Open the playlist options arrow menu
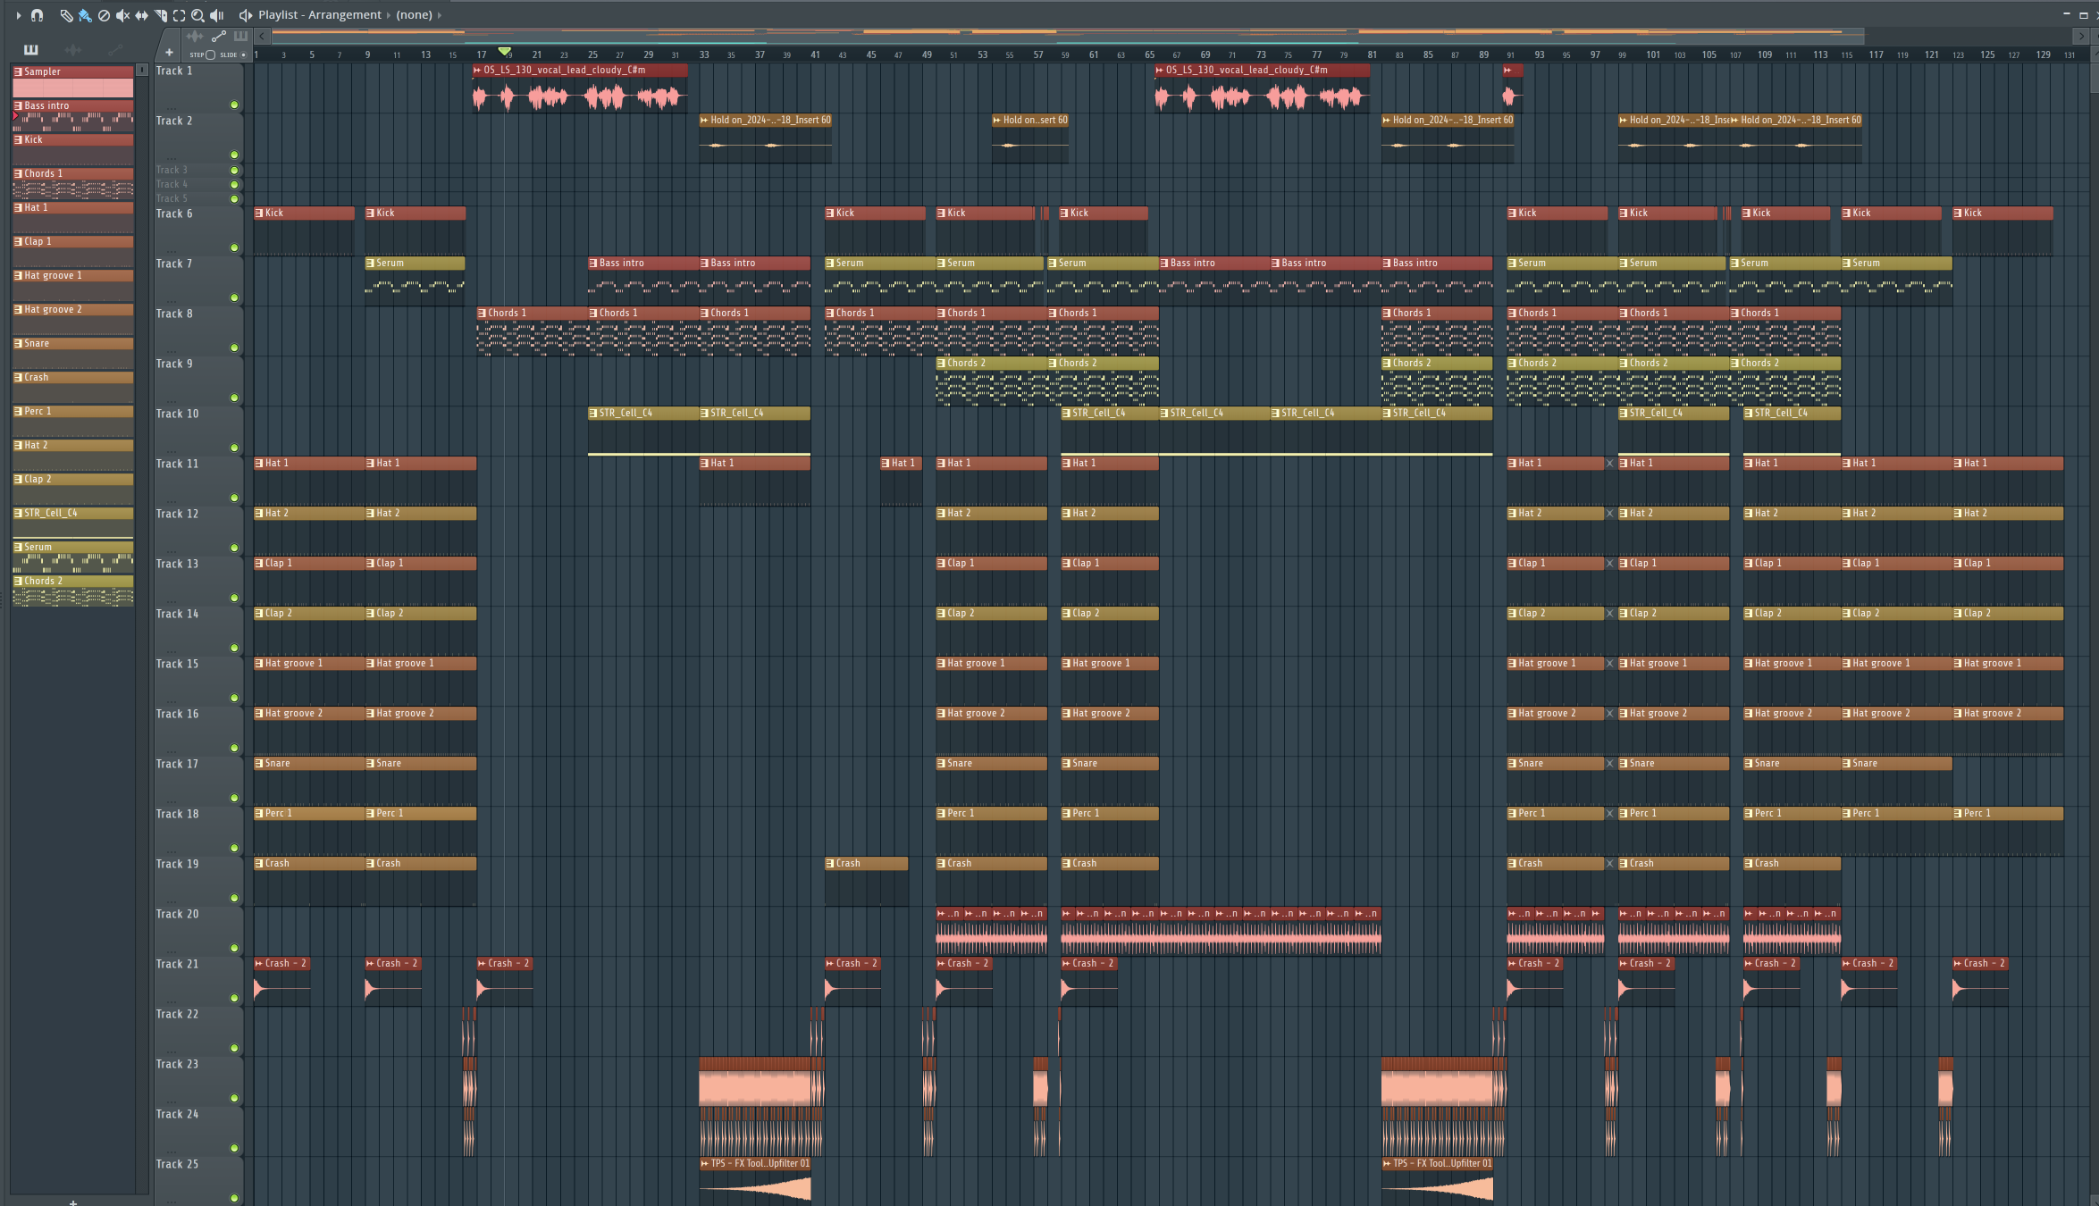This screenshot has width=2099, height=1206. [x=18, y=15]
